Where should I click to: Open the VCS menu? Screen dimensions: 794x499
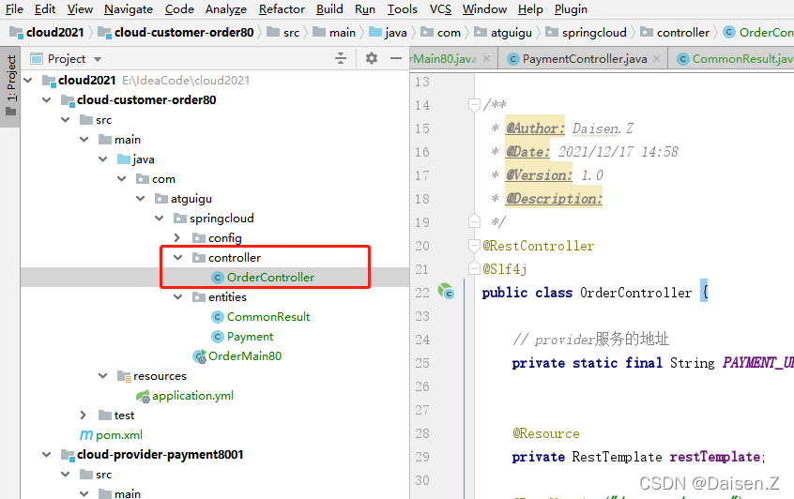tap(440, 9)
